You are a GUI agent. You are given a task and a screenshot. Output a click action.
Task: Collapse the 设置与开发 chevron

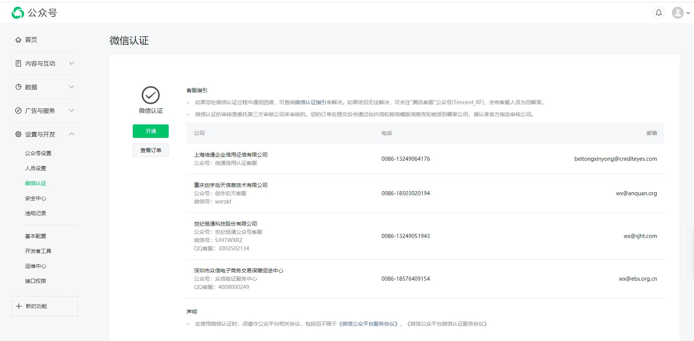pyautogui.click(x=72, y=134)
